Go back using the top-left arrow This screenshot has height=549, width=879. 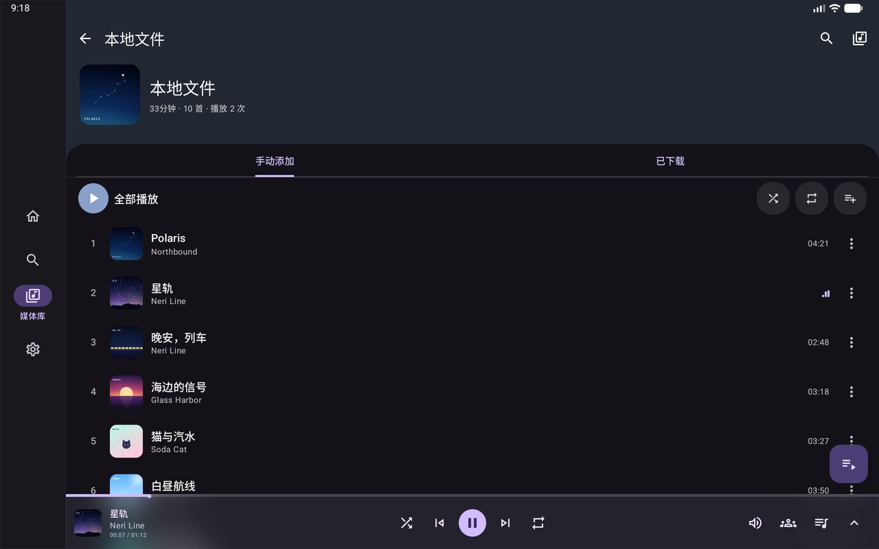[x=85, y=39]
